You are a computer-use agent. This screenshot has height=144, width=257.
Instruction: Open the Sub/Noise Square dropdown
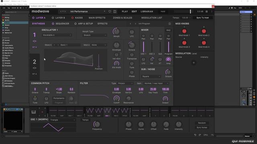(151, 76)
